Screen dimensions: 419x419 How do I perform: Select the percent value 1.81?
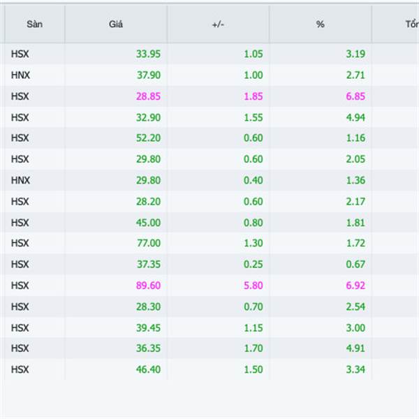point(355,223)
